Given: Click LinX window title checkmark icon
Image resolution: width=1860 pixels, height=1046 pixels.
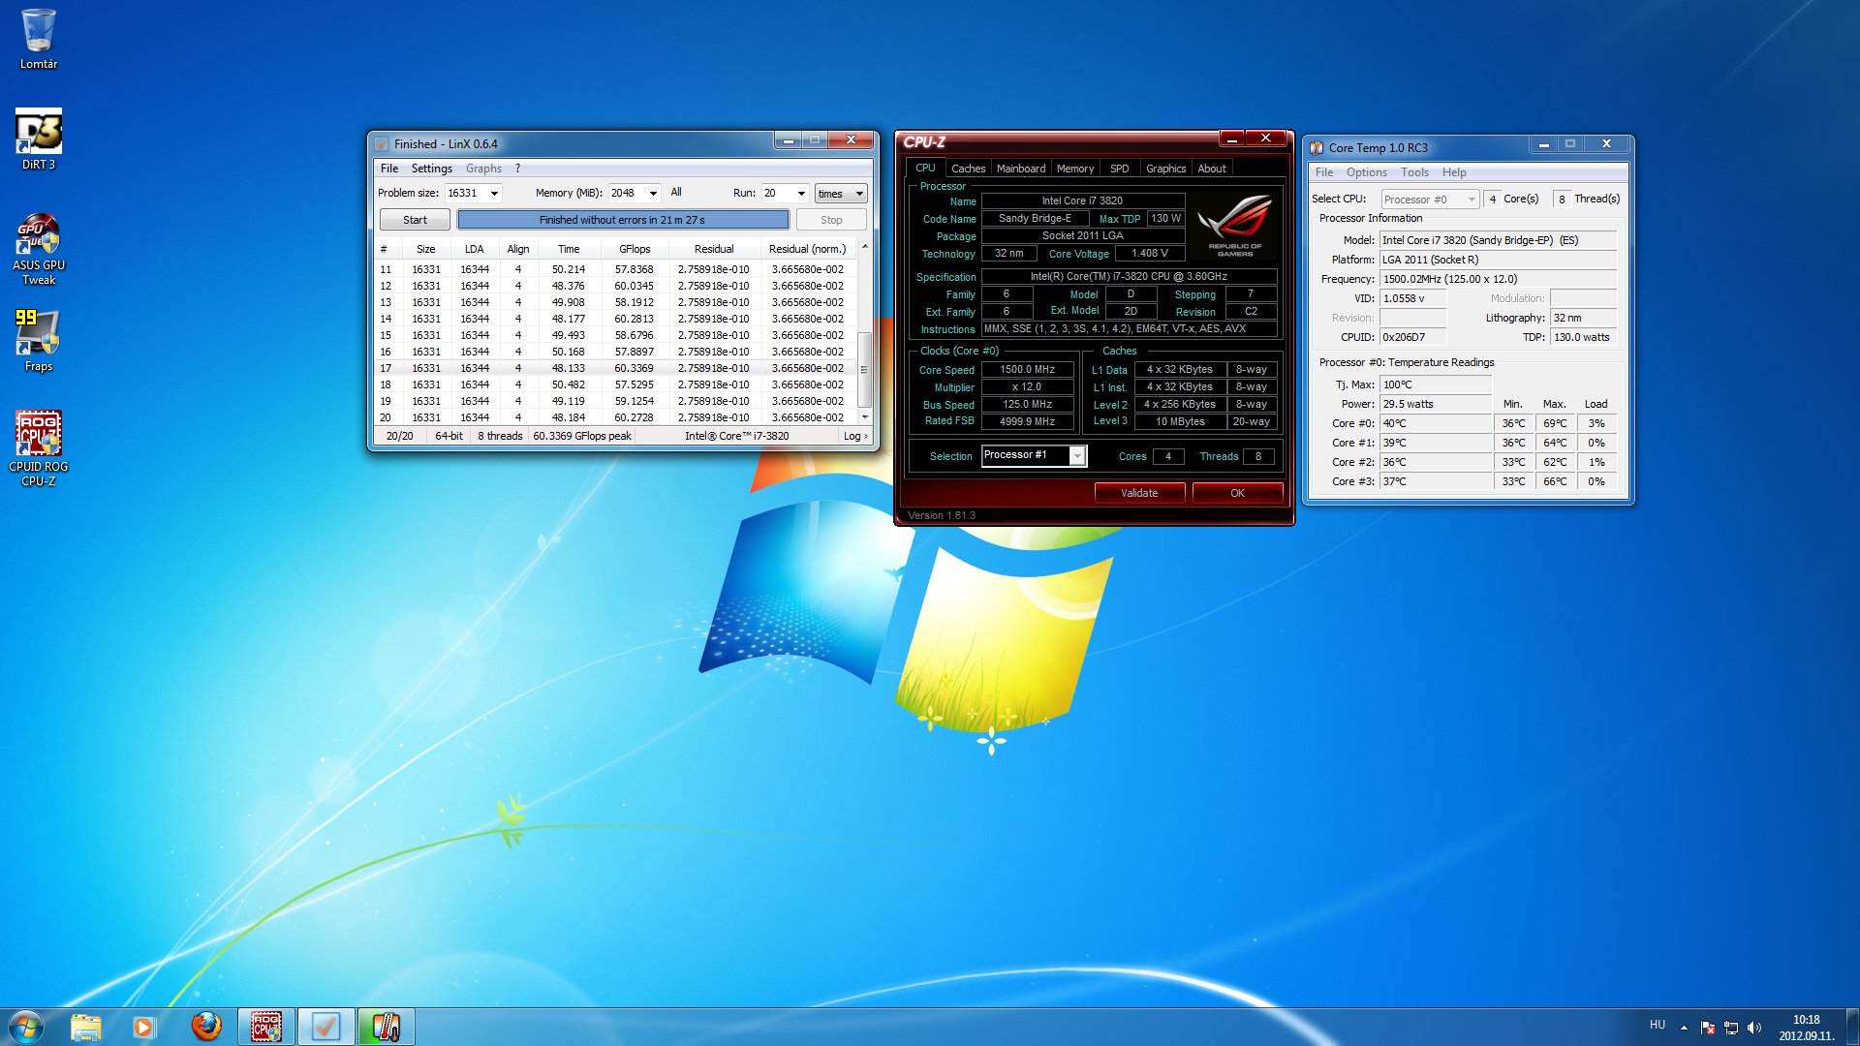Looking at the screenshot, I should click(x=382, y=144).
